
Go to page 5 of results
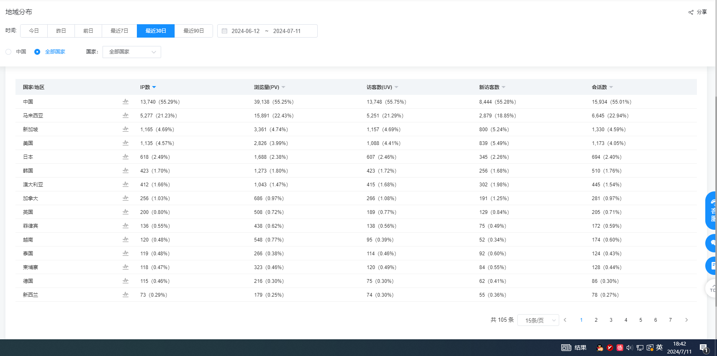(x=641, y=320)
